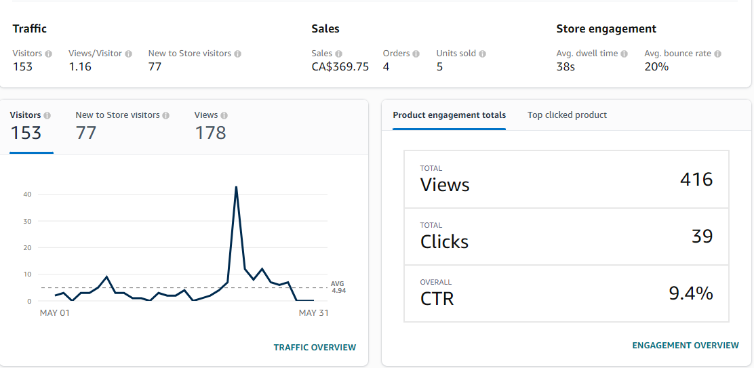
Task: Click info icon next to Visitors in Traffic summary
Action: point(49,54)
